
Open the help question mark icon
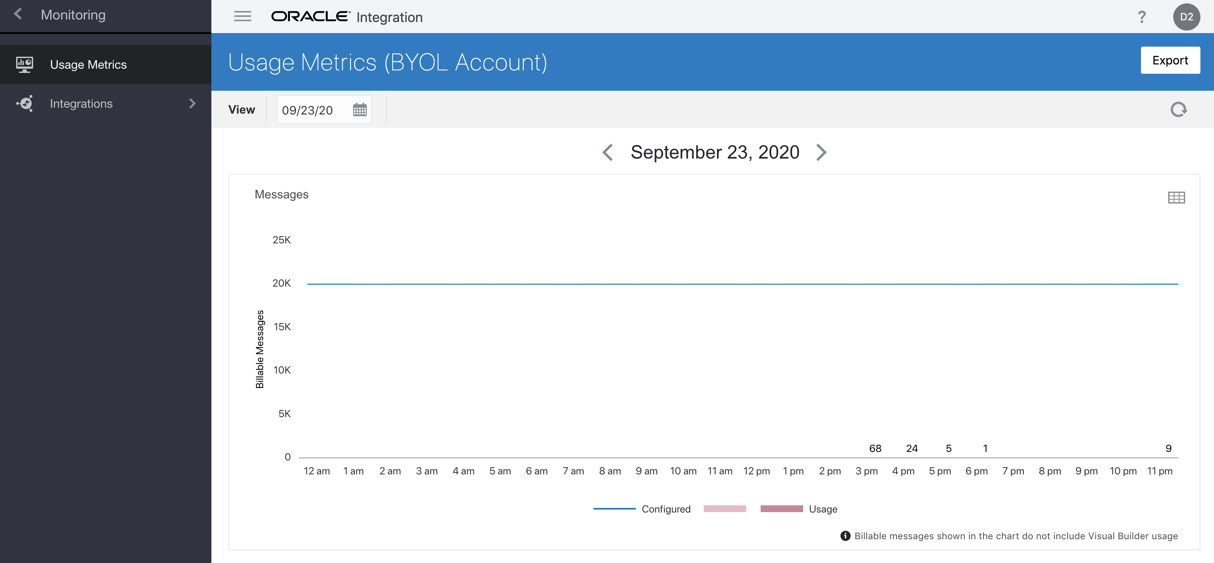(1141, 17)
